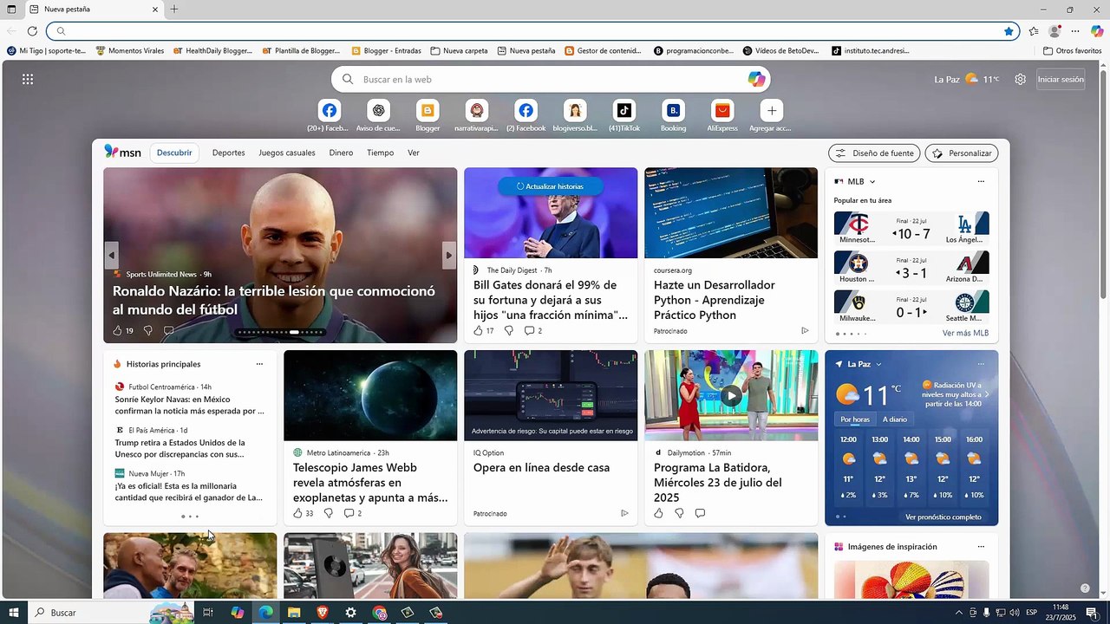Screen dimensions: 1110x624
Task: Select the A diario weather tab
Action: pos(895,419)
